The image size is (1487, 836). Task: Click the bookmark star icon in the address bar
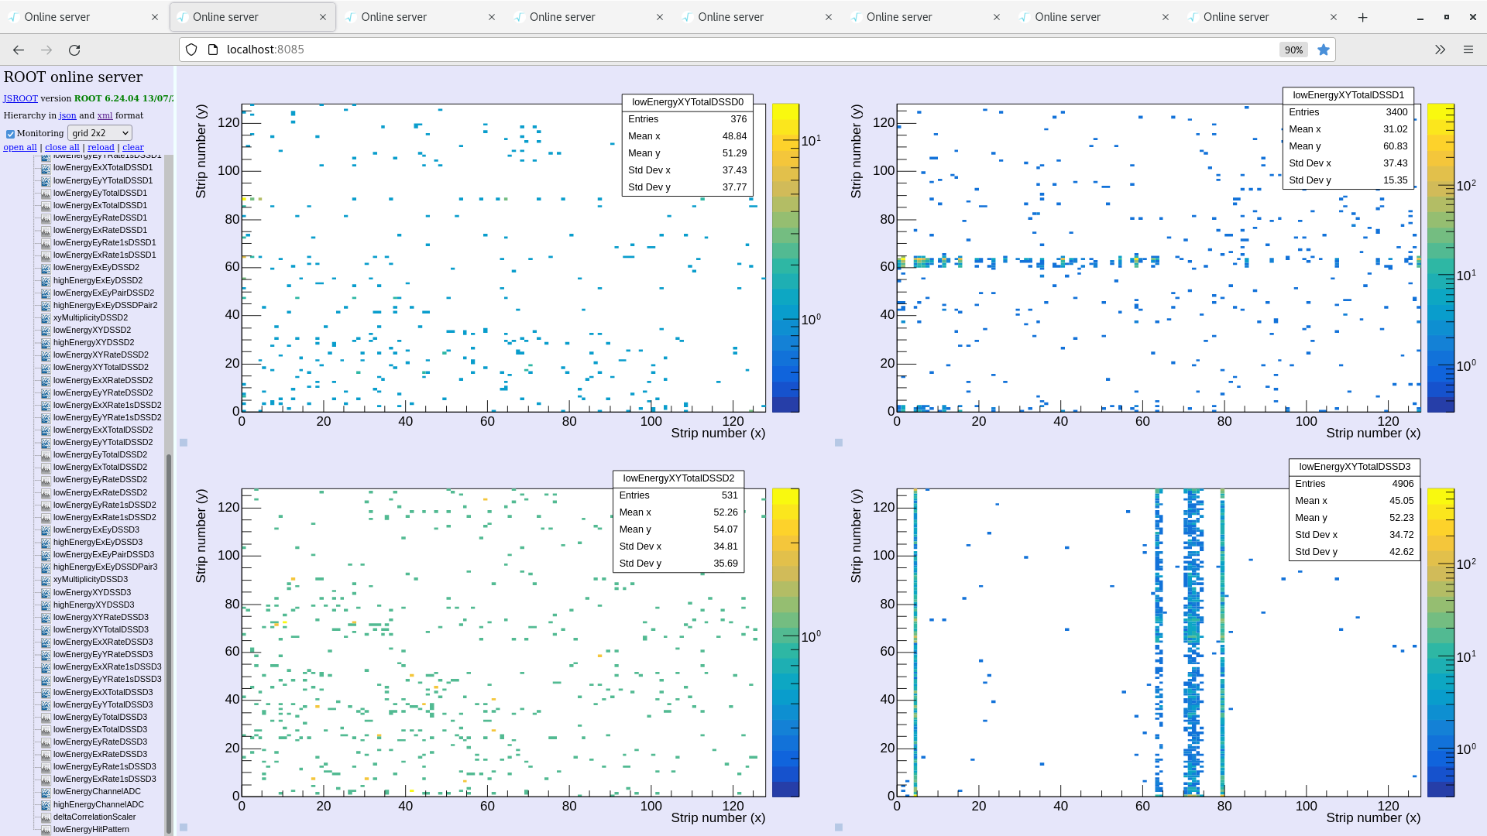click(x=1324, y=50)
